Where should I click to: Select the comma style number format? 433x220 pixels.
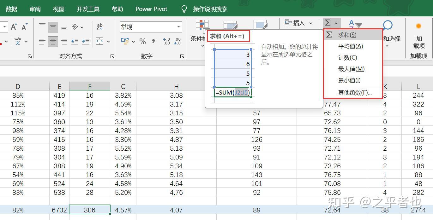(153, 41)
